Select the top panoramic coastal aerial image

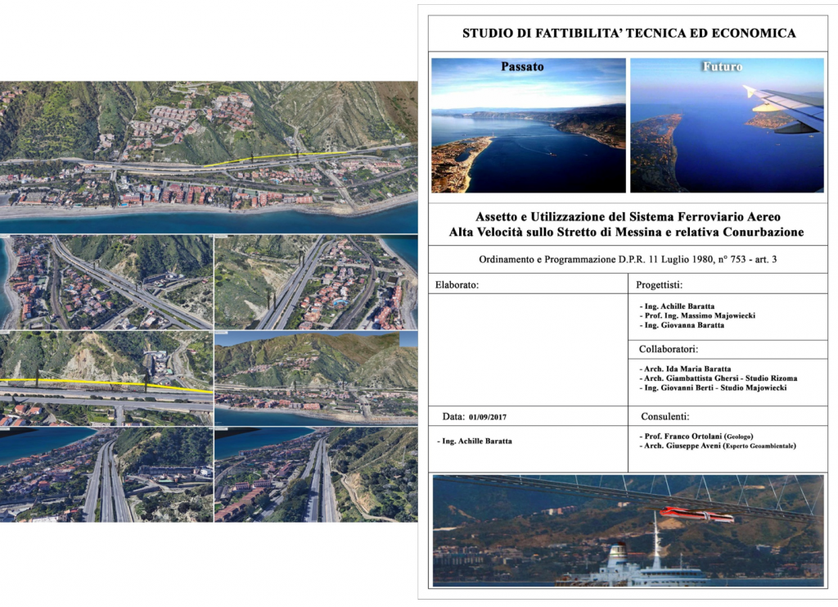click(x=209, y=156)
